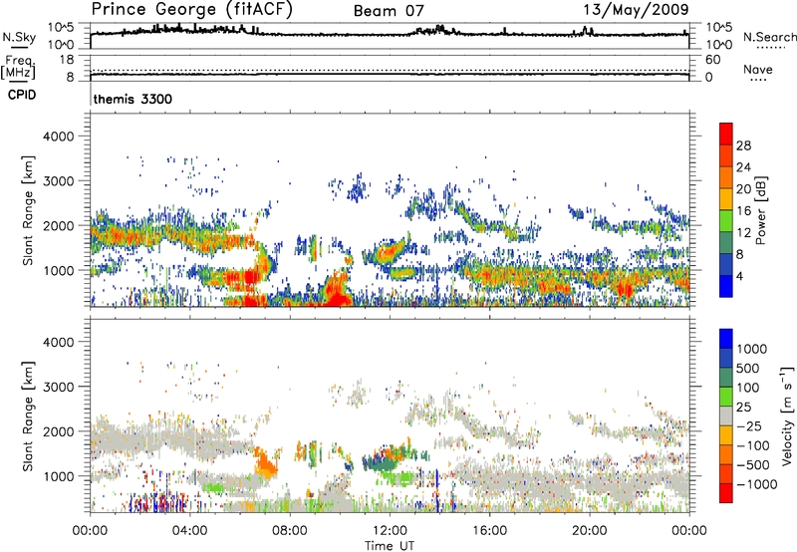This screenshot has height=552, width=797.
Task: Click the '04:00' time axis tick
Action: point(189,531)
